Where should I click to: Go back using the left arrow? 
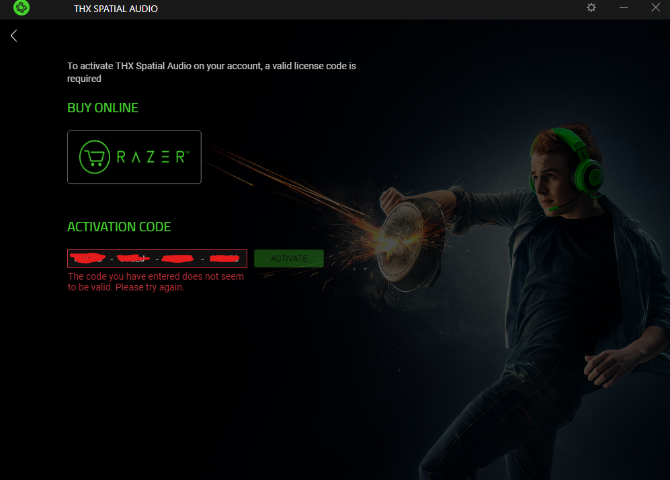(13, 36)
